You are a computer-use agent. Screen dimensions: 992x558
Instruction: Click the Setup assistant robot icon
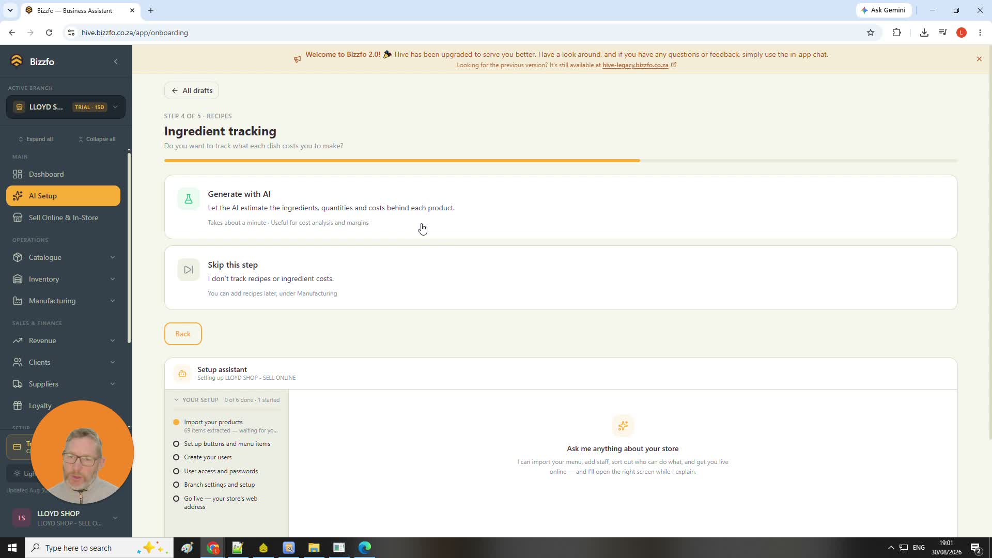tap(182, 374)
